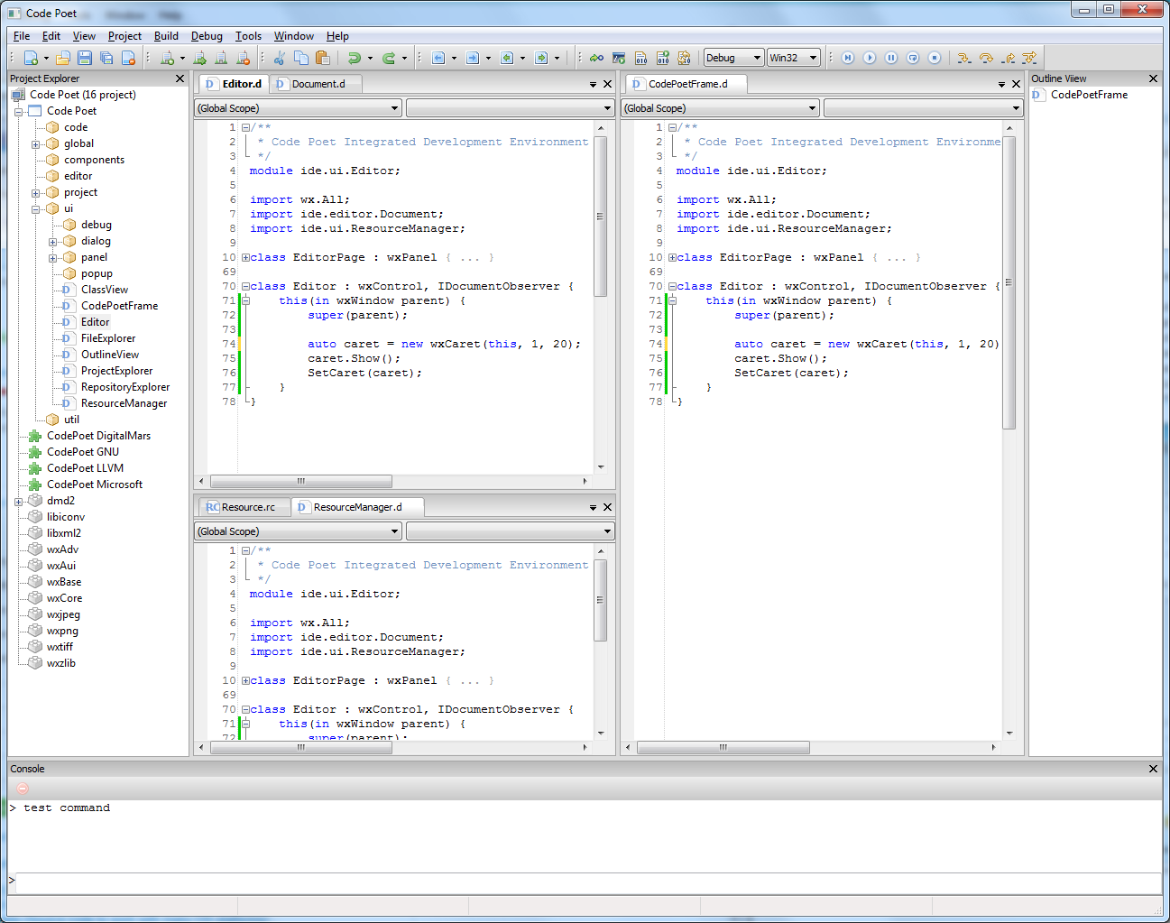
Task: Click the Save floppy disk icon
Action: click(85, 58)
